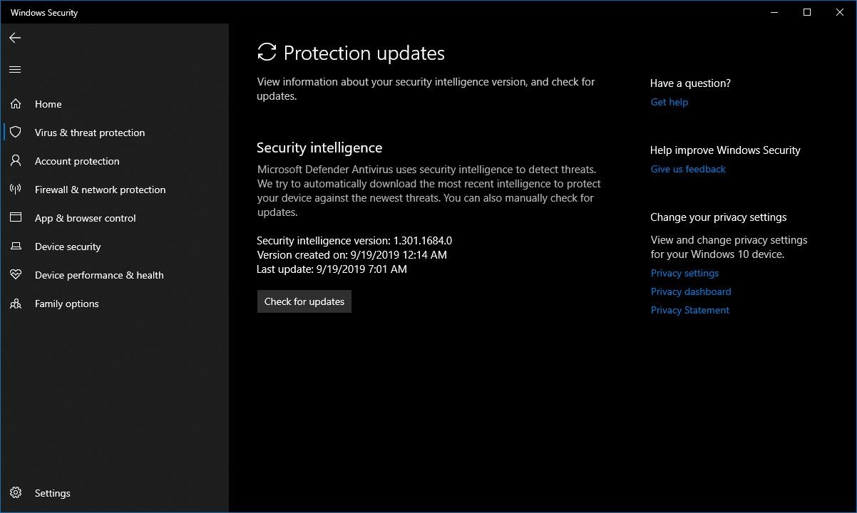This screenshot has height=513, width=857.
Task: Click the Device performance heart icon
Action: [16, 275]
